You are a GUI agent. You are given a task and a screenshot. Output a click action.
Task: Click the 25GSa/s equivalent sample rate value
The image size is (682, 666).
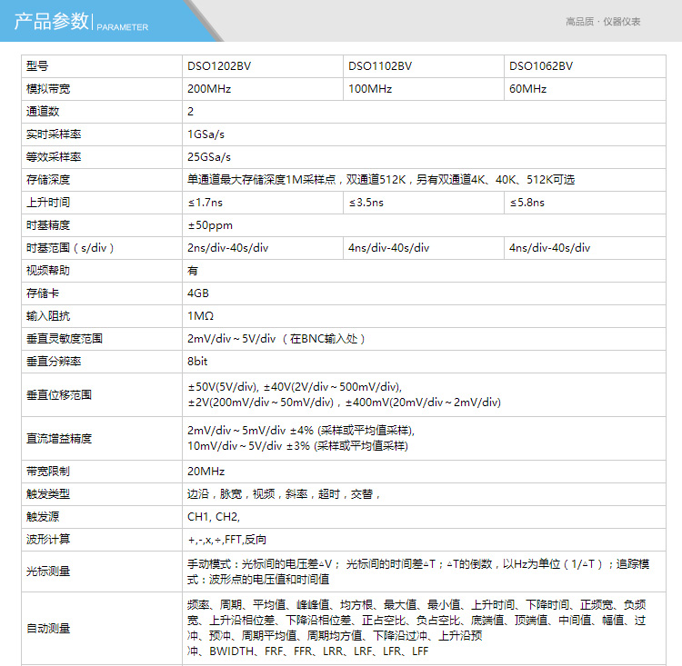click(x=209, y=157)
